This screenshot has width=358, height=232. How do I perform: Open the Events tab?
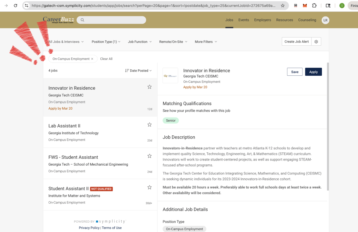tap(244, 20)
